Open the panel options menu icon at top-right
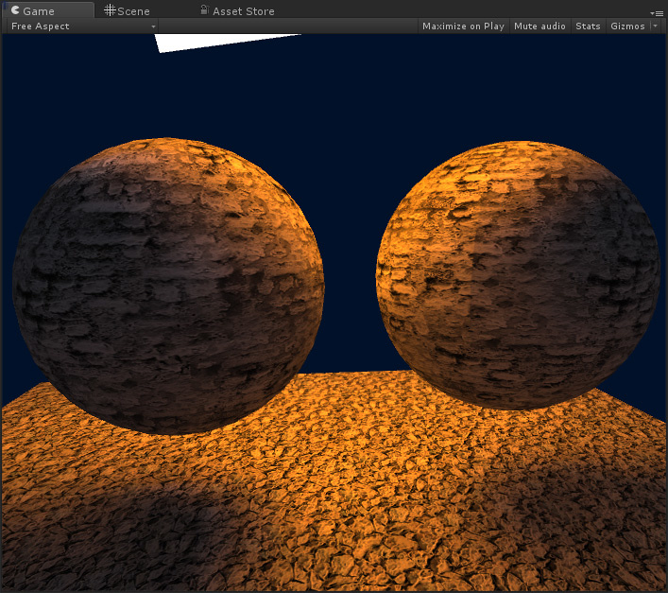Image resolution: width=668 pixels, height=593 pixels. [658, 12]
